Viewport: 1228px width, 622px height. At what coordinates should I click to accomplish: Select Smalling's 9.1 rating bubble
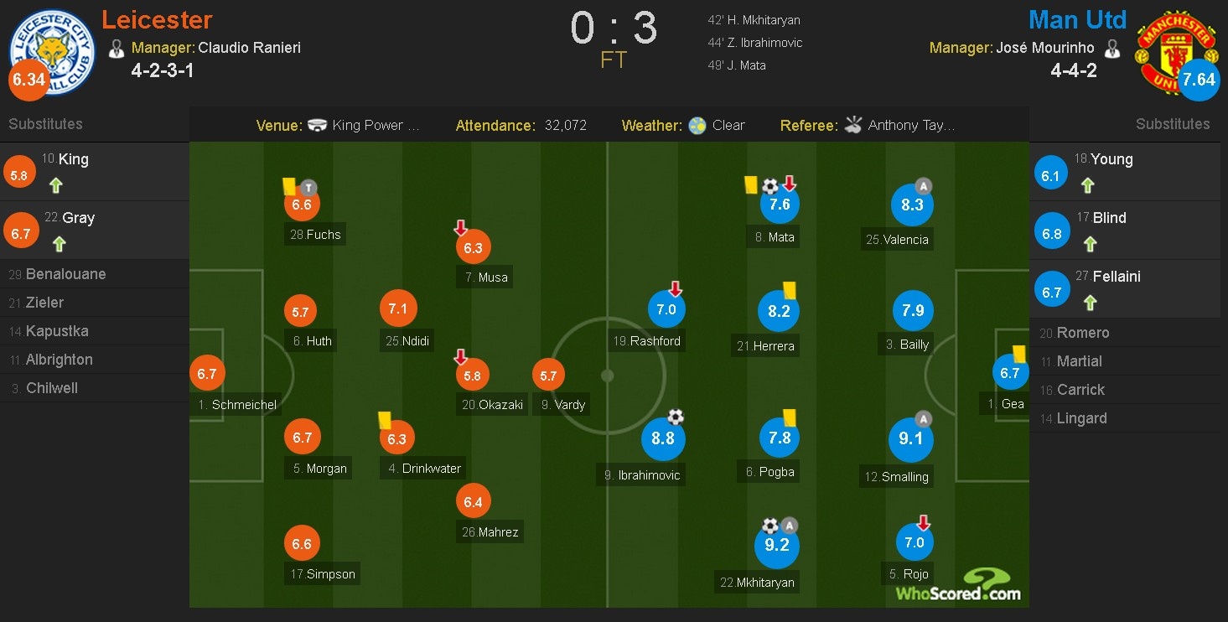click(910, 438)
